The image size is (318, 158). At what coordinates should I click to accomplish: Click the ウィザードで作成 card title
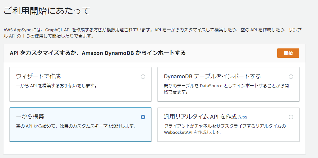point(38,76)
